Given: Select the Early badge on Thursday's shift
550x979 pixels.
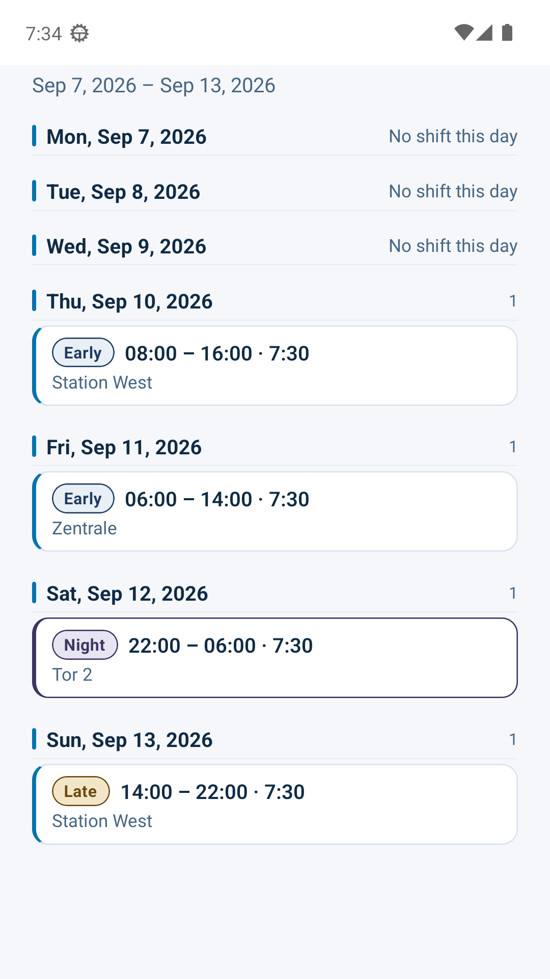Looking at the screenshot, I should pyautogui.click(x=83, y=352).
